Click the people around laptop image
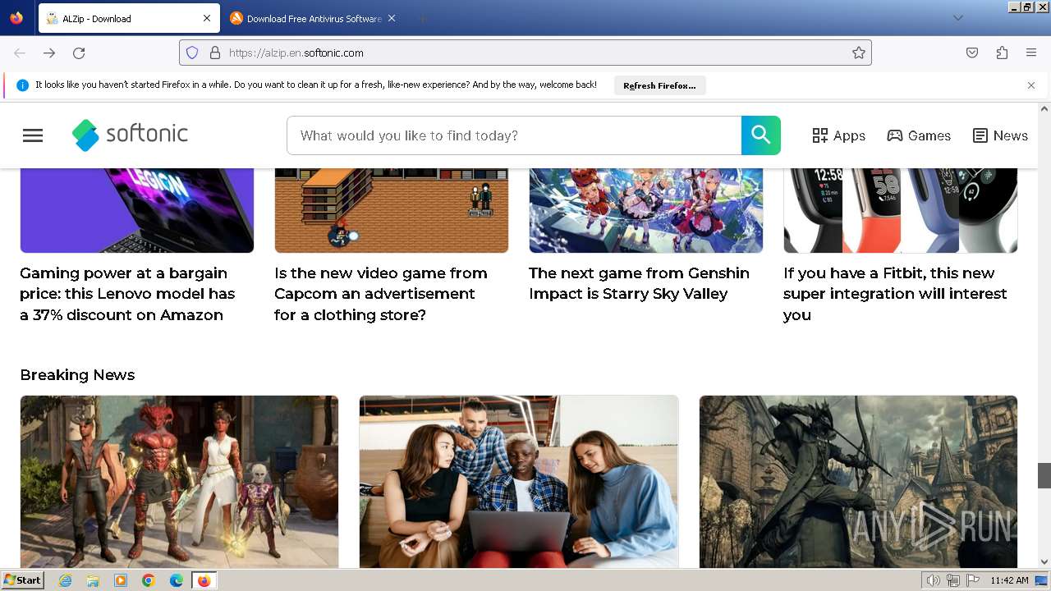The height and width of the screenshot is (591, 1051). pos(519,482)
